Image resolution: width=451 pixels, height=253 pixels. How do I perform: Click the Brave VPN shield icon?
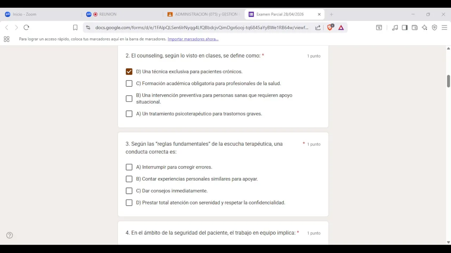434,27
